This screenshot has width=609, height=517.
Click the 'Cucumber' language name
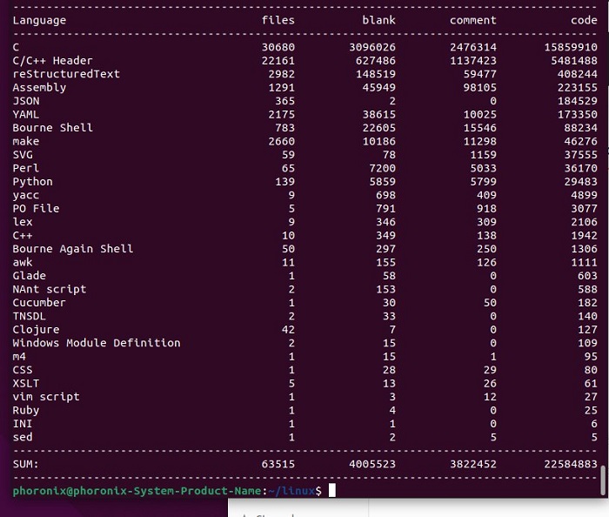tap(39, 303)
